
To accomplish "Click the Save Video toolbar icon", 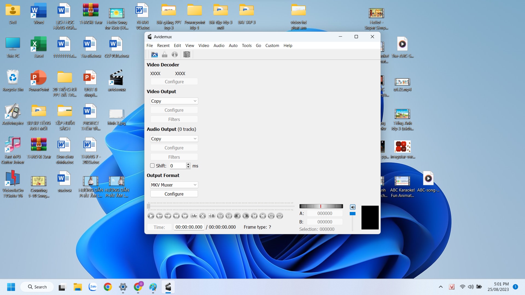I will click(x=165, y=54).
